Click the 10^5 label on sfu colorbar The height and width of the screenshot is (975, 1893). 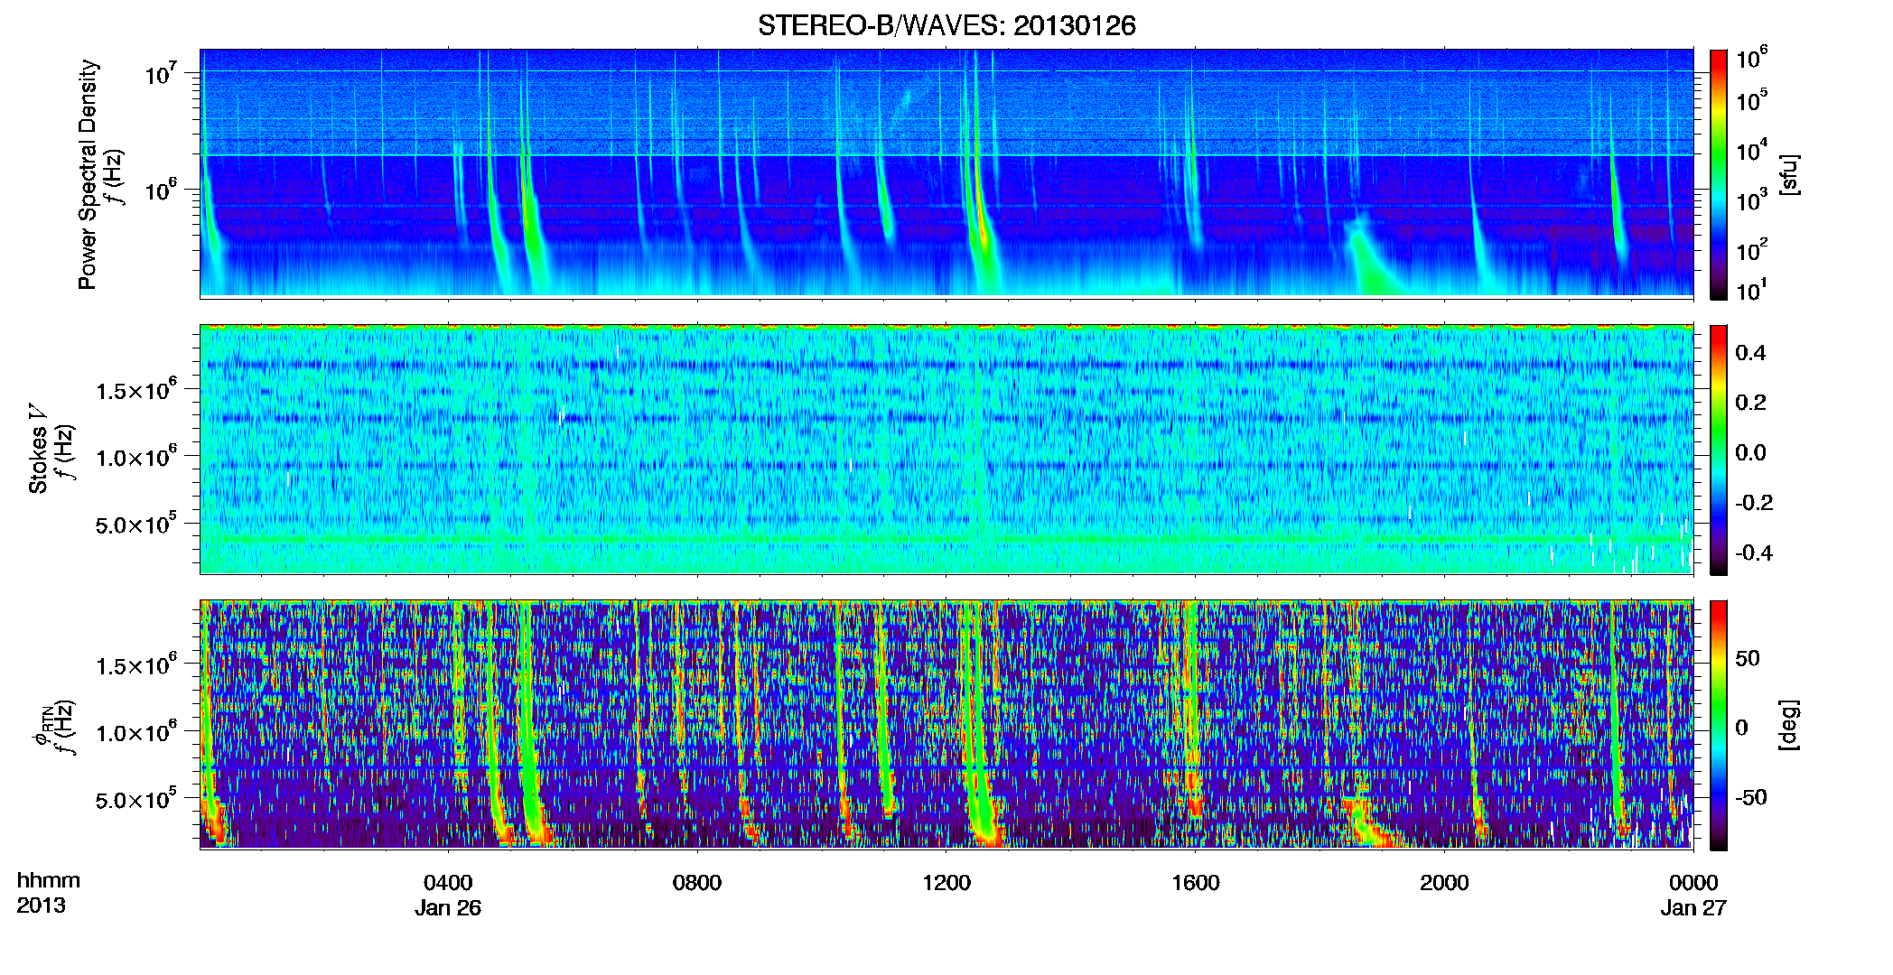click(1752, 100)
